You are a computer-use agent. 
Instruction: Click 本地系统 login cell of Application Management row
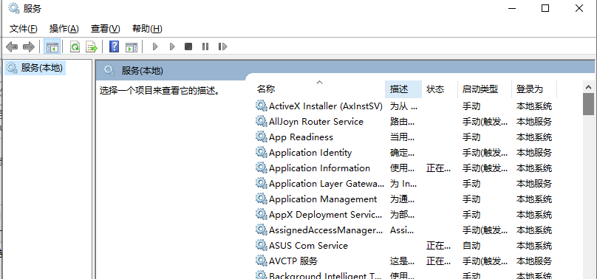click(x=533, y=199)
